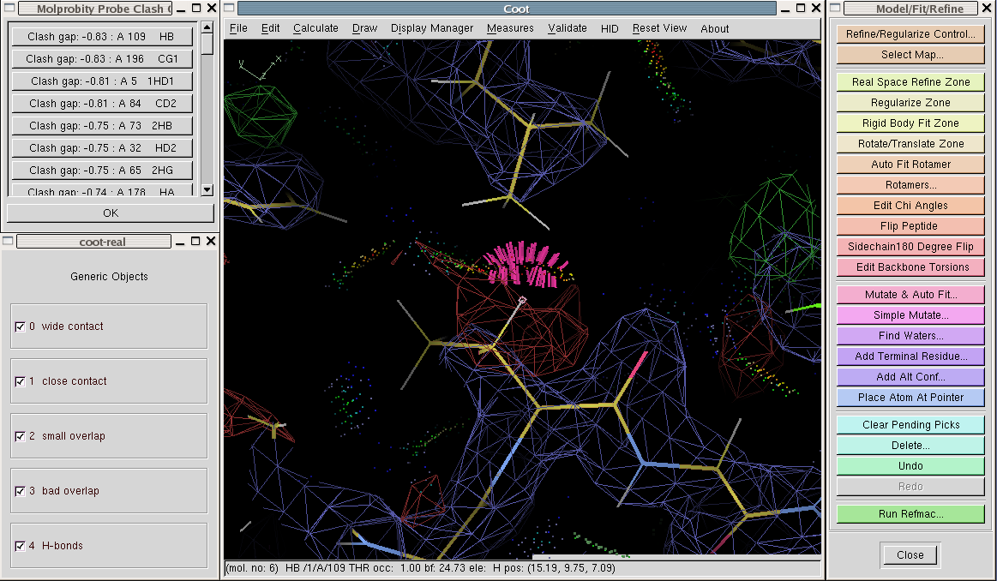
Task: Undo the last model change
Action: (910, 466)
